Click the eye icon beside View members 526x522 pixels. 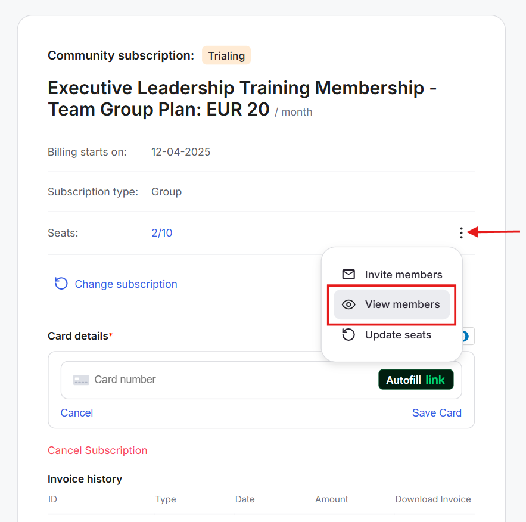(348, 304)
